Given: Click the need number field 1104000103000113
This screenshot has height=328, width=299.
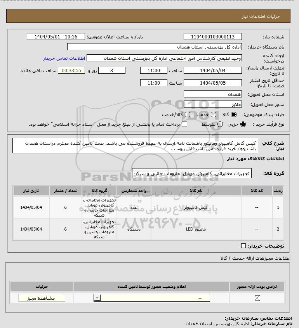Looking at the screenshot, I should tap(212, 36).
